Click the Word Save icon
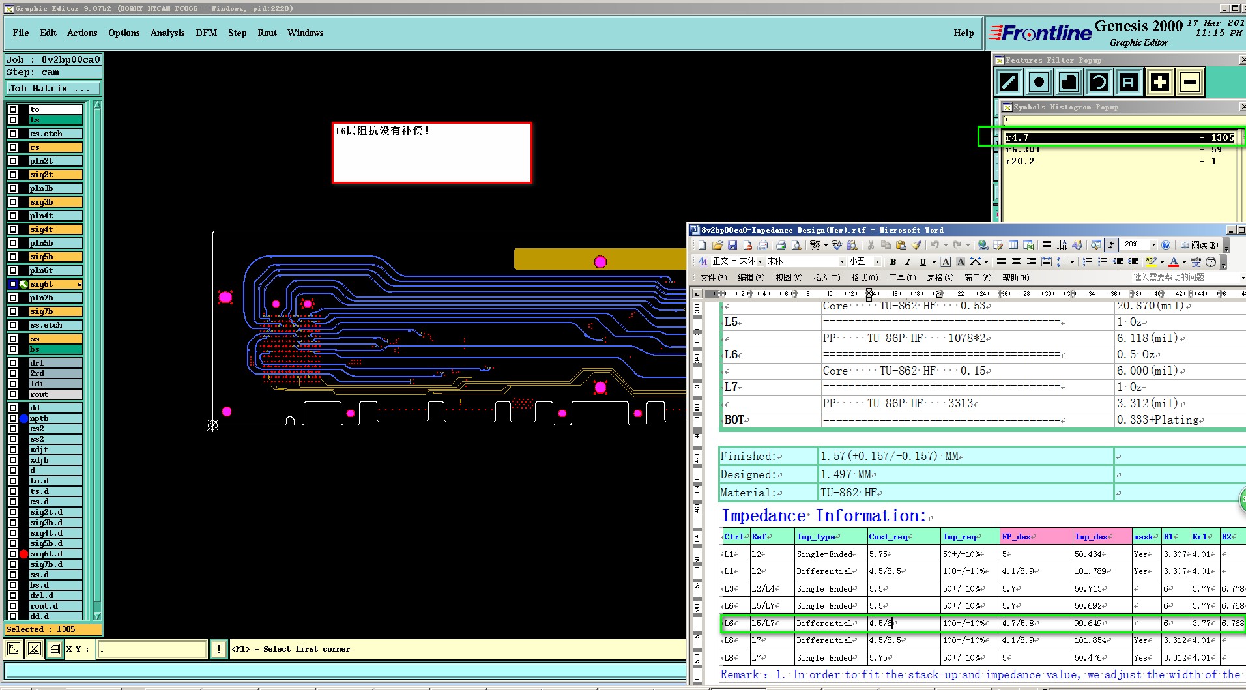The height and width of the screenshot is (690, 1246). pos(732,245)
